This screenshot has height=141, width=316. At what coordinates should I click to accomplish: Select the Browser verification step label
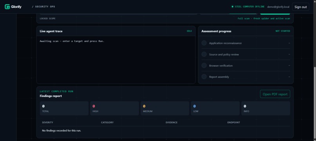pos(221,66)
